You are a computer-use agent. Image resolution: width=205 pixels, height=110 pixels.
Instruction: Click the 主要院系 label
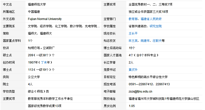pos(9,26)
